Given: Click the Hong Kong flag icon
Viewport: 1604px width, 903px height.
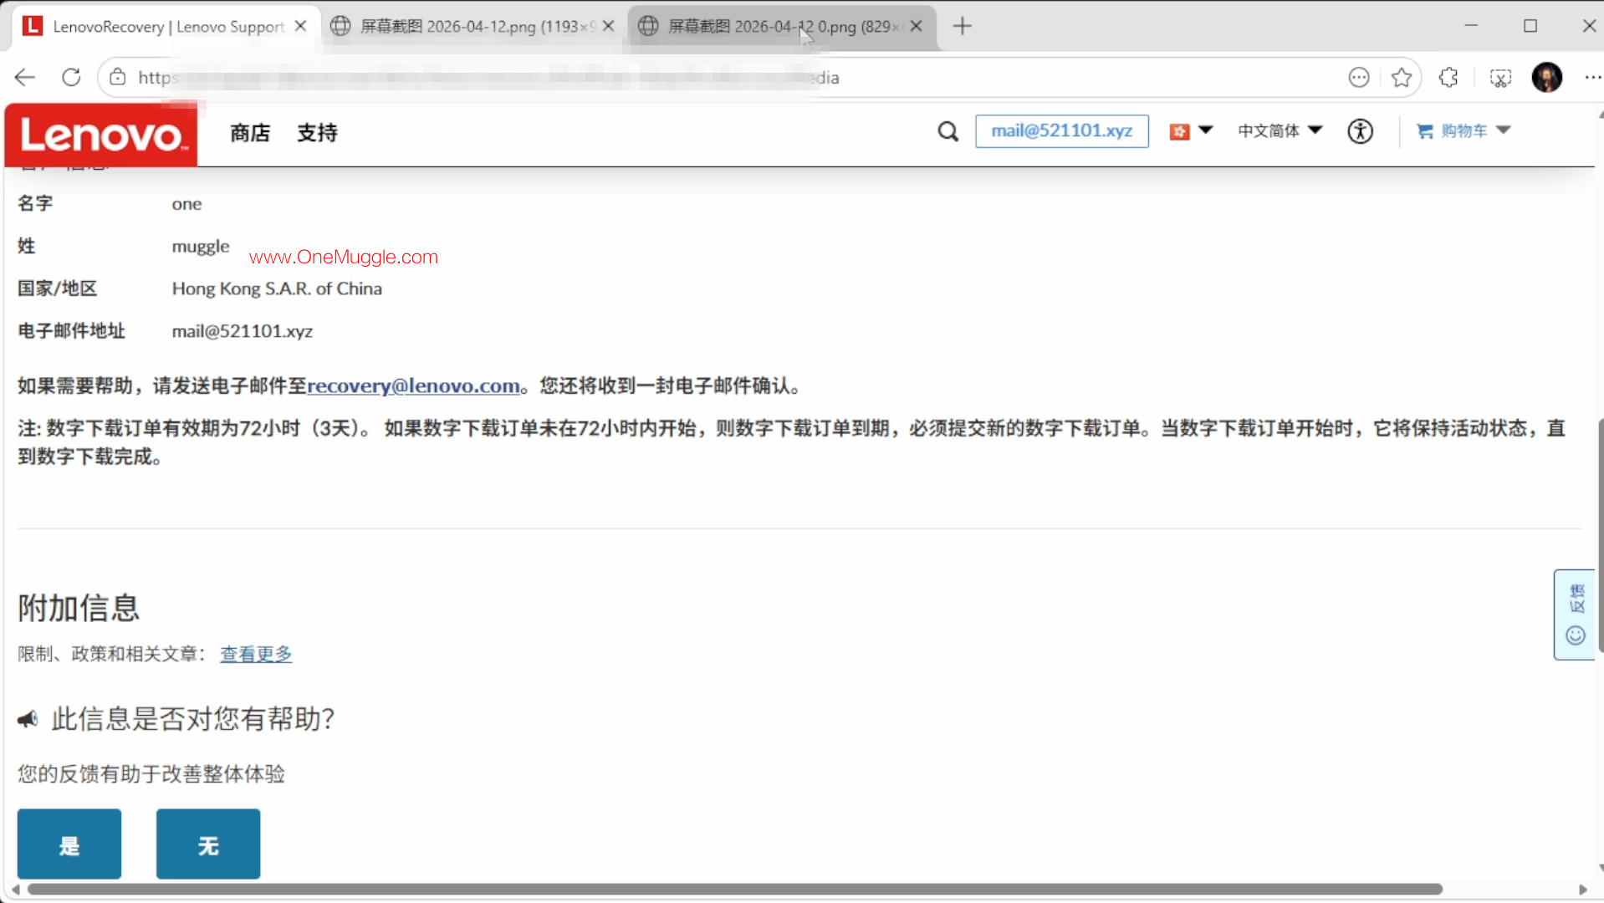Looking at the screenshot, I should [1179, 131].
